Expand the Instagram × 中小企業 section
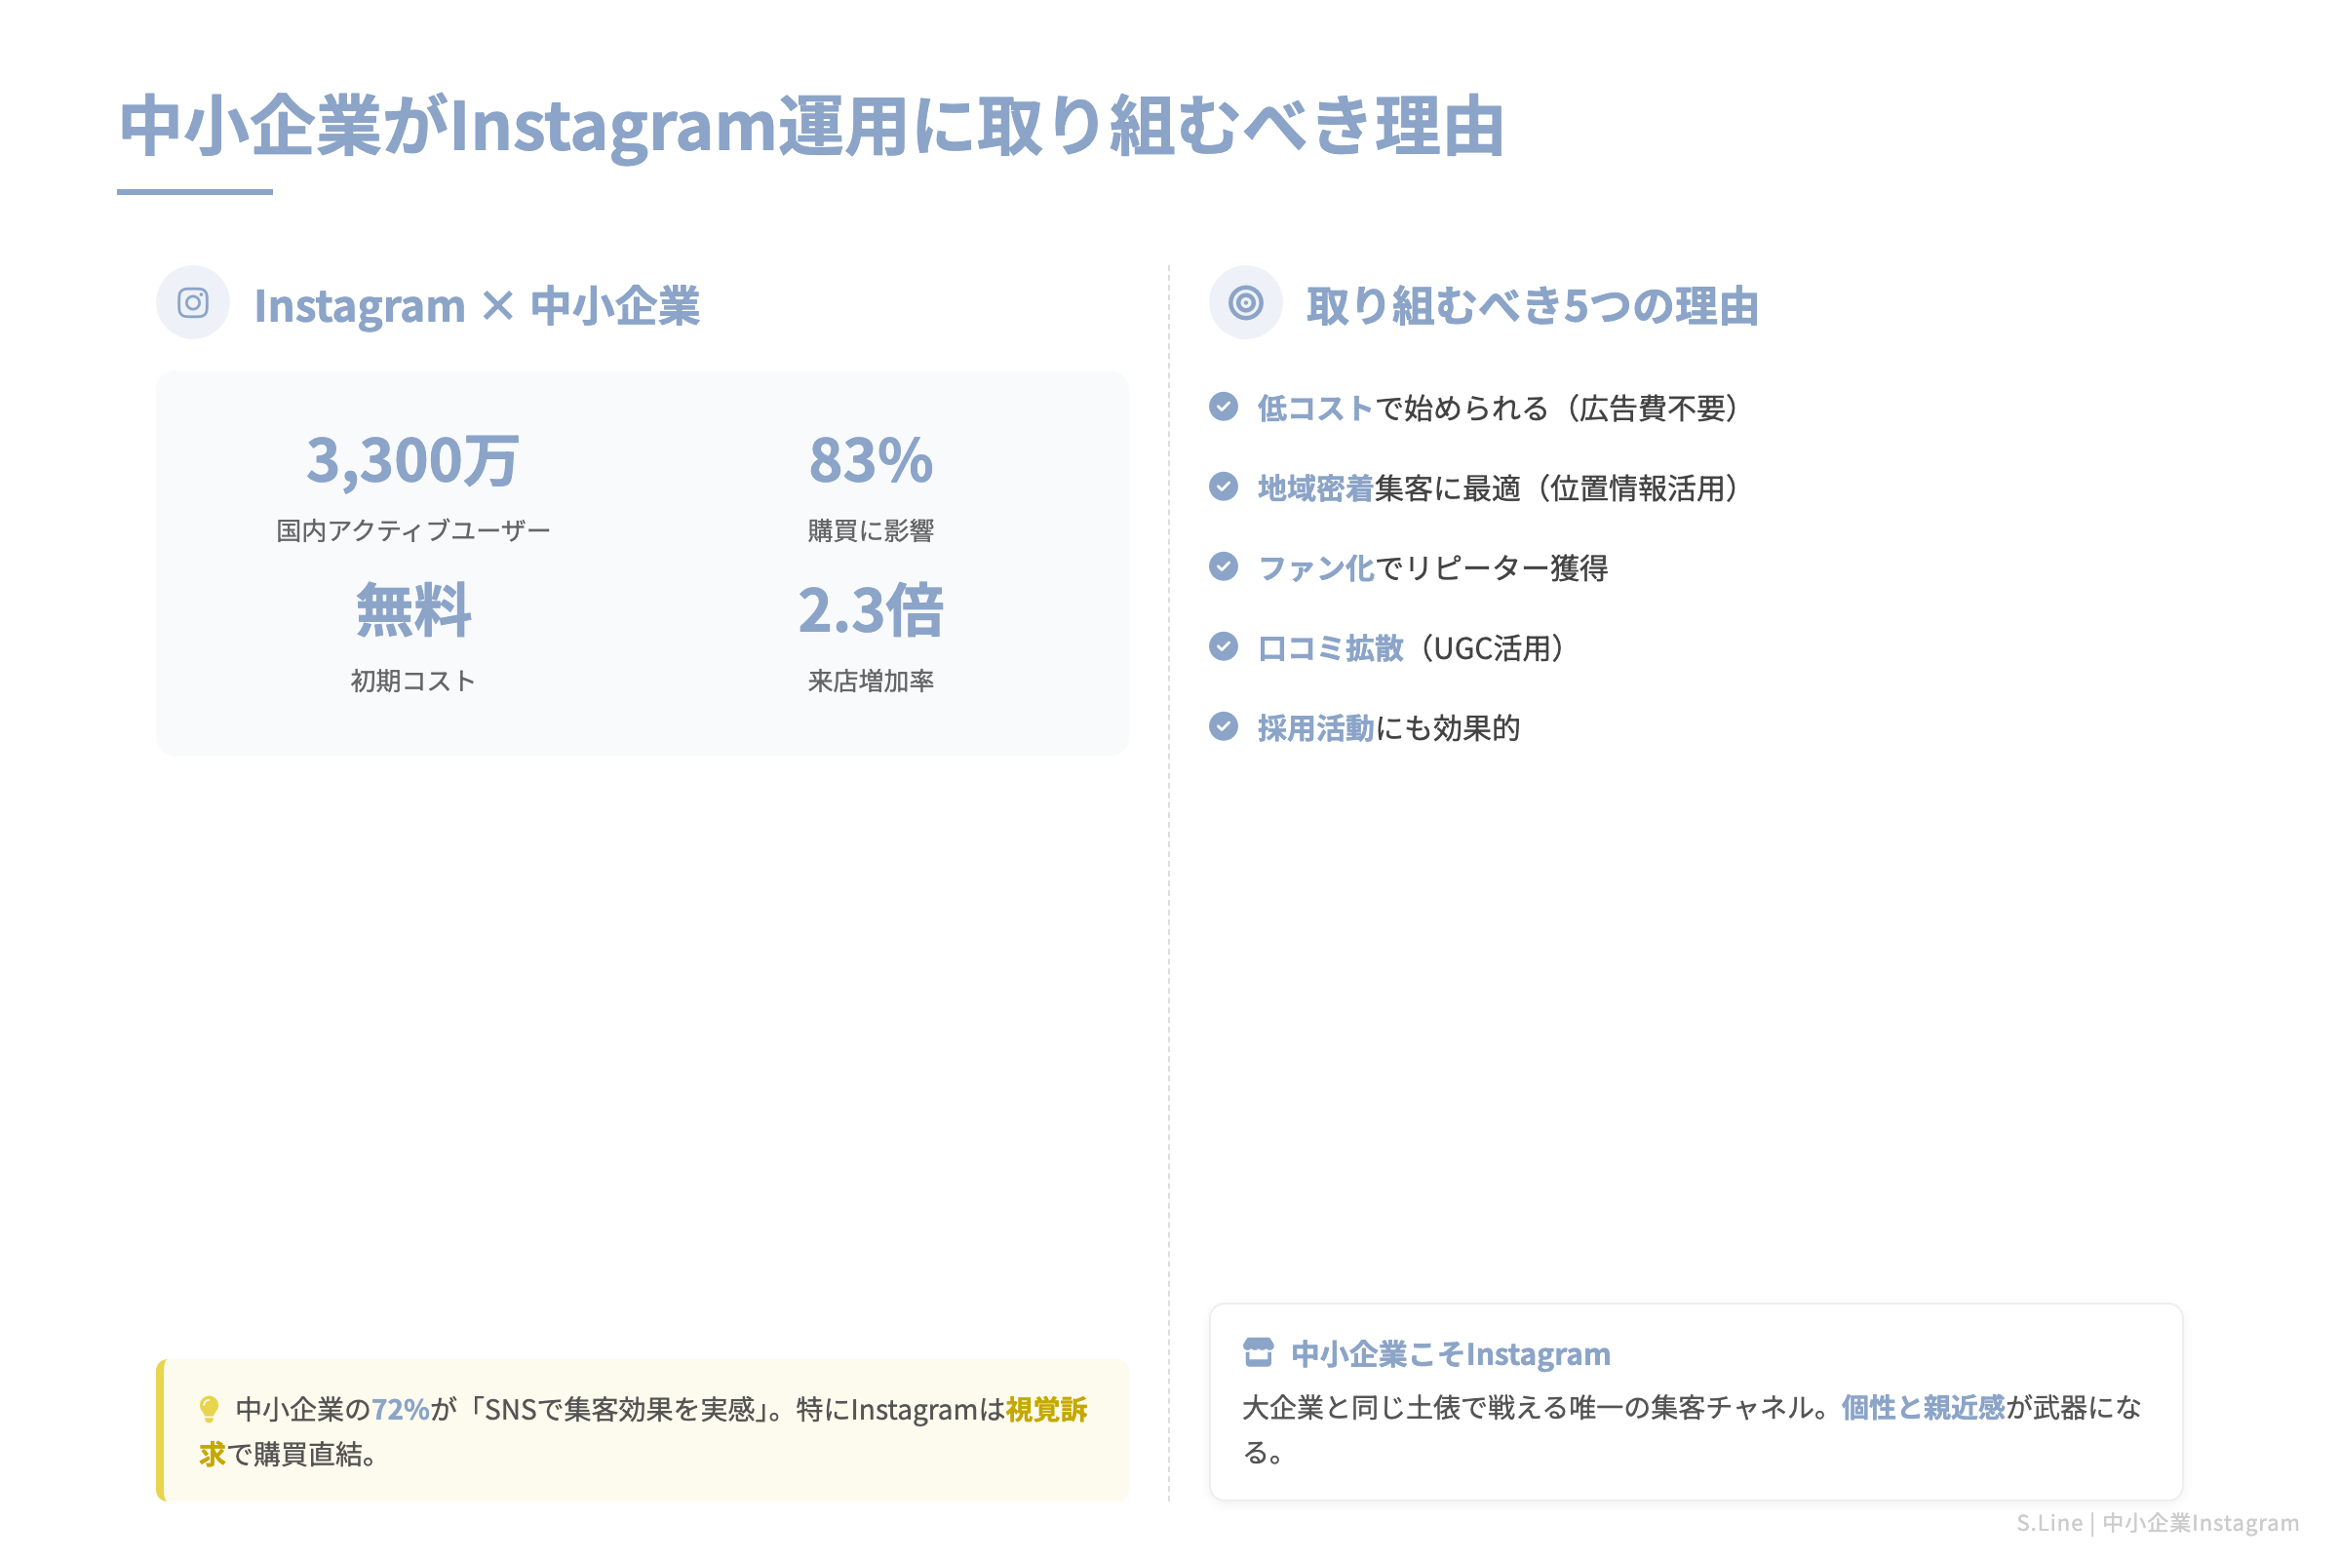The height and width of the screenshot is (1560, 2340). click(478, 304)
